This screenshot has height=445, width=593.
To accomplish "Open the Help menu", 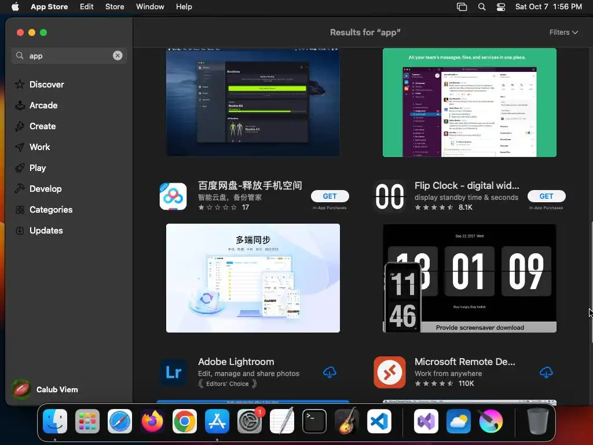I will (184, 7).
